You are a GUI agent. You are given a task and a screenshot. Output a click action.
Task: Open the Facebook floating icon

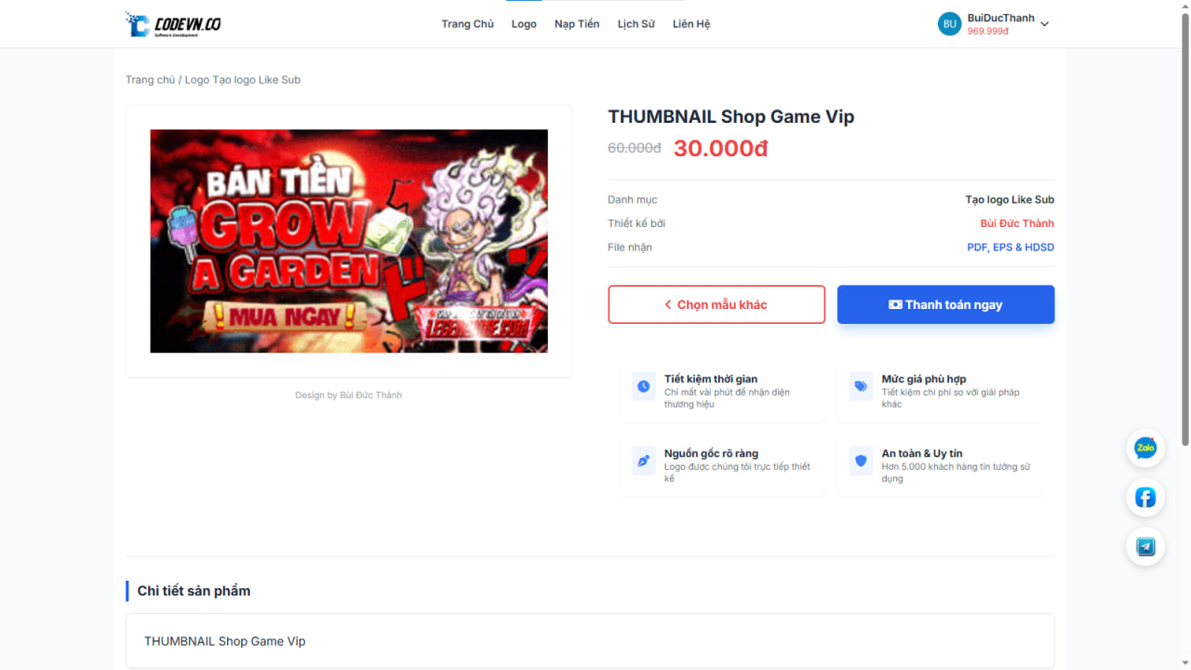click(x=1145, y=498)
